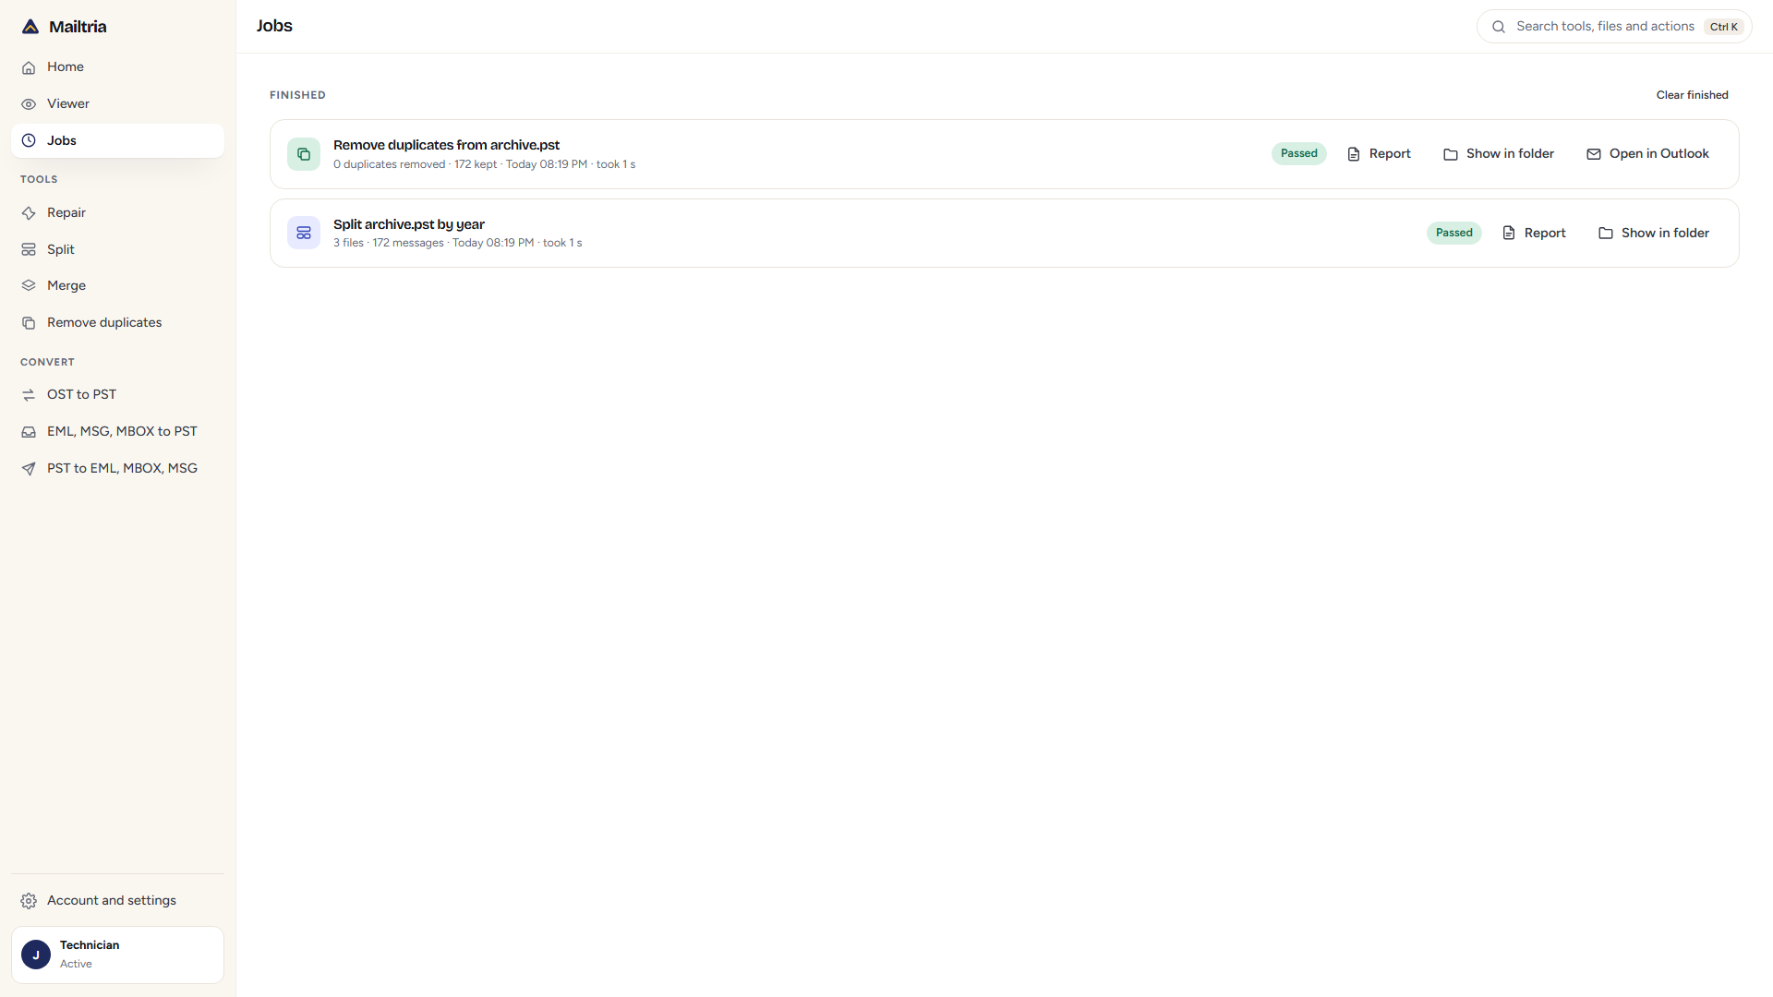Focus the Search tools, files and actions field
1773x997 pixels.
1614,26
